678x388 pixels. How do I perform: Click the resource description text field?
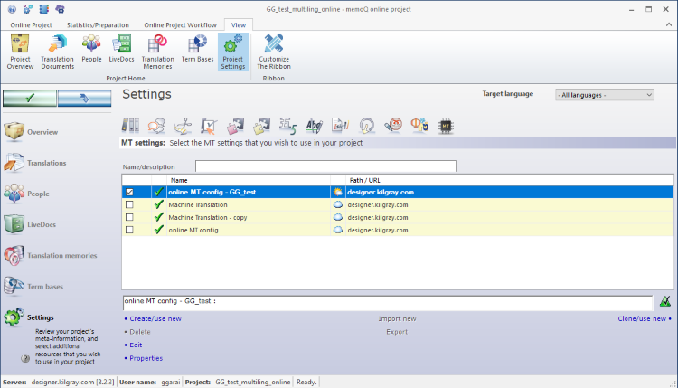pos(388,303)
